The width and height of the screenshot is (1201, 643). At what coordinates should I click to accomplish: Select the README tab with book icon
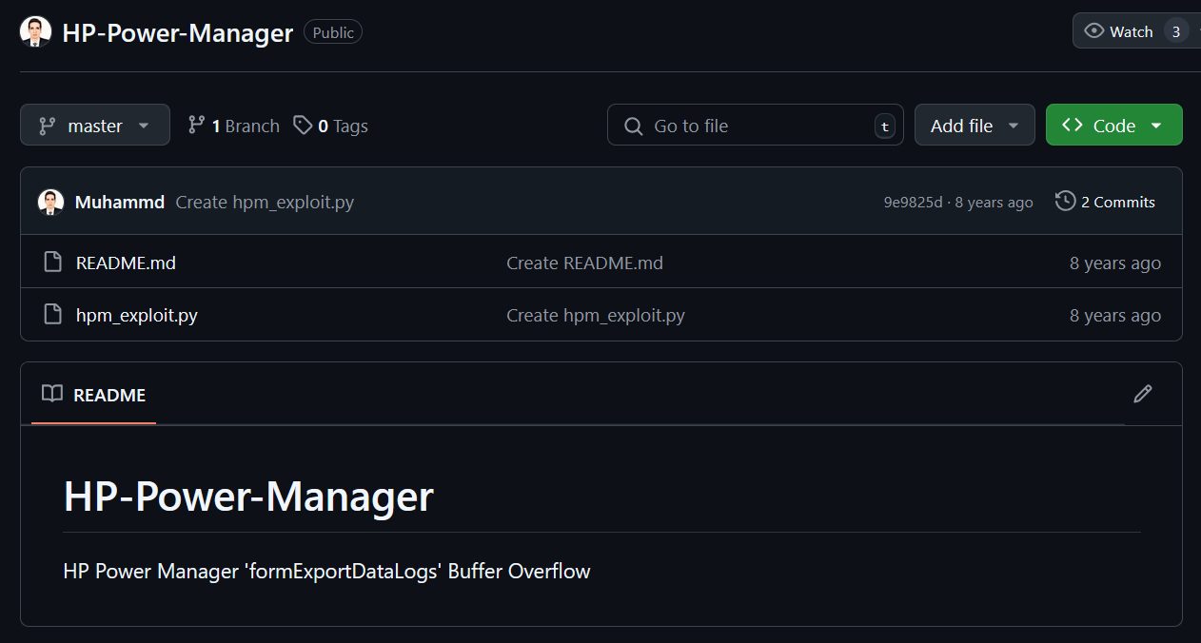(x=93, y=394)
